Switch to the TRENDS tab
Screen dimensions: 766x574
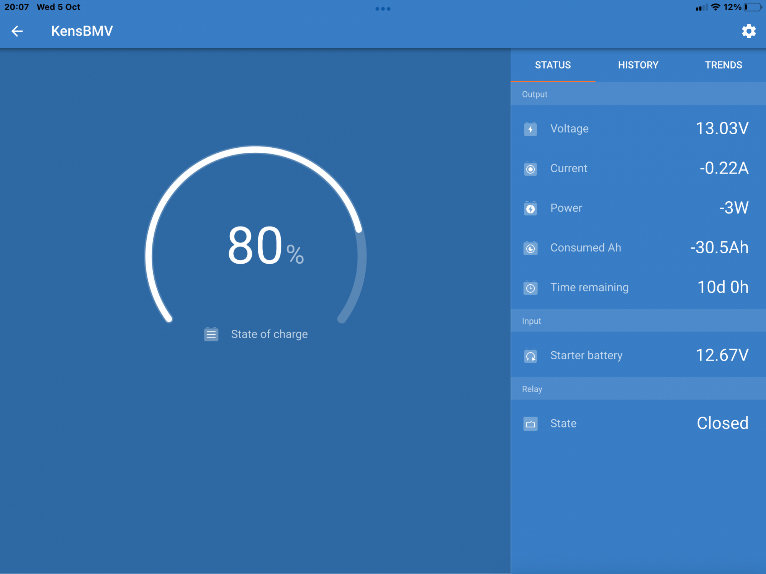point(723,65)
